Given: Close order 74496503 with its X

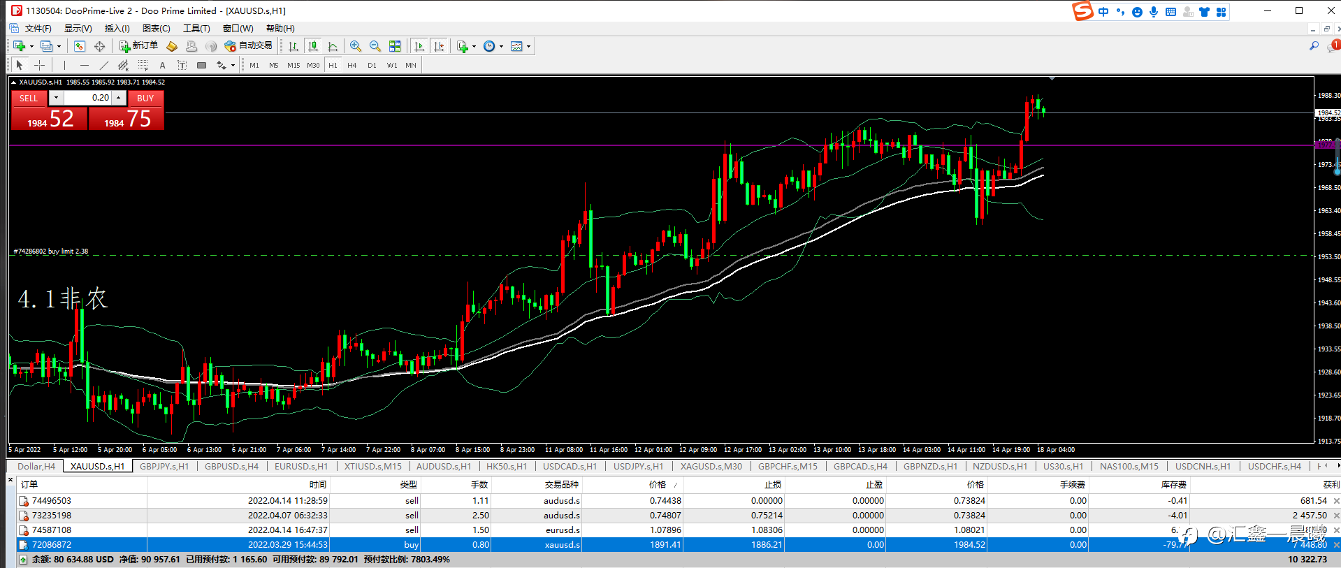Looking at the screenshot, I should click(1336, 501).
